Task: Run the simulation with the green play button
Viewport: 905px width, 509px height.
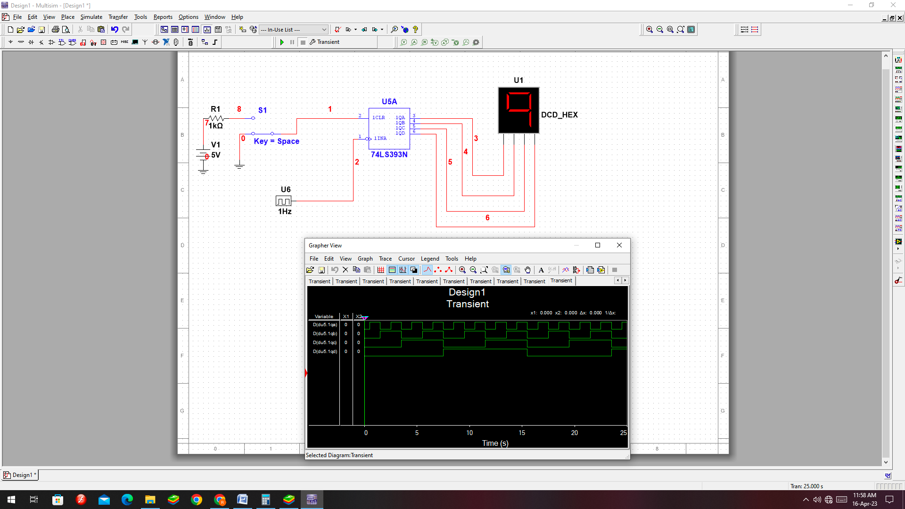Action: (282, 42)
